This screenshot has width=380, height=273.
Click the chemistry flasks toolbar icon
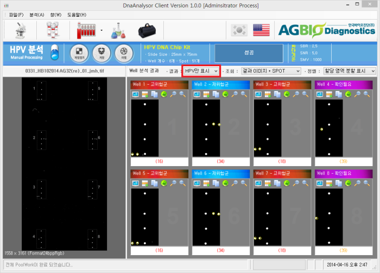coord(118,30)
